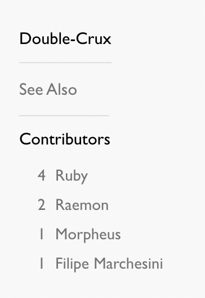The image size is (205, 298).
Task: Open the See Also section link
Action: [48, 89]
